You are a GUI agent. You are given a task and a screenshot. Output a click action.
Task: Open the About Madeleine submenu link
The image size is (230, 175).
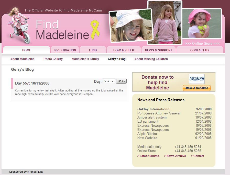[x=23, y=59]
